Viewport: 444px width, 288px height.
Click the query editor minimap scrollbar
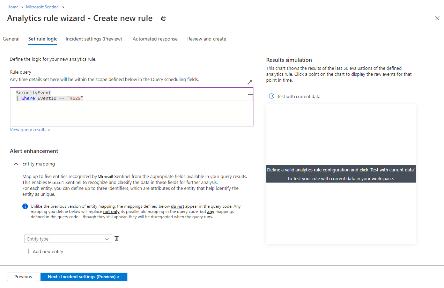[x=250, y=107]
